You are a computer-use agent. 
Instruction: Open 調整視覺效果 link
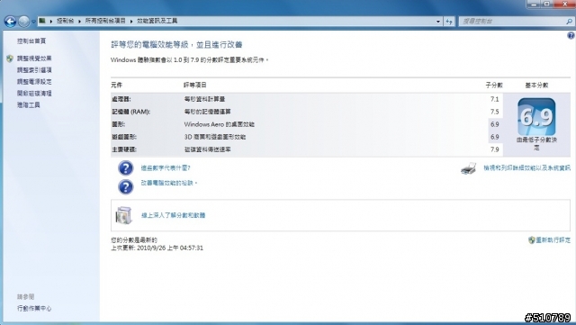point(34,59)
